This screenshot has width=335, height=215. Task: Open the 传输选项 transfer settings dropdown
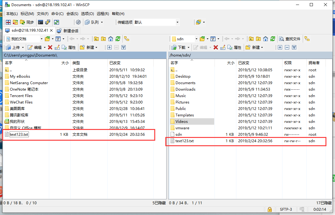[x=177, y=22]
